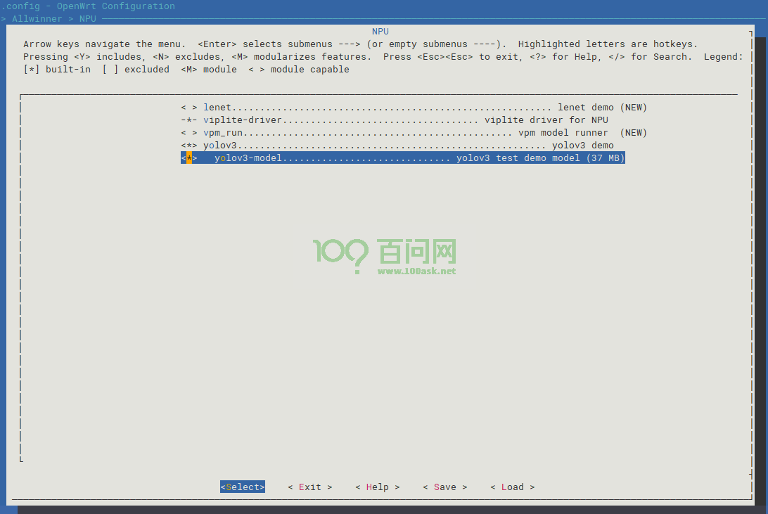Open Help from the bottom bar
This screenshot has height=514, width=768.
point(377,487)
